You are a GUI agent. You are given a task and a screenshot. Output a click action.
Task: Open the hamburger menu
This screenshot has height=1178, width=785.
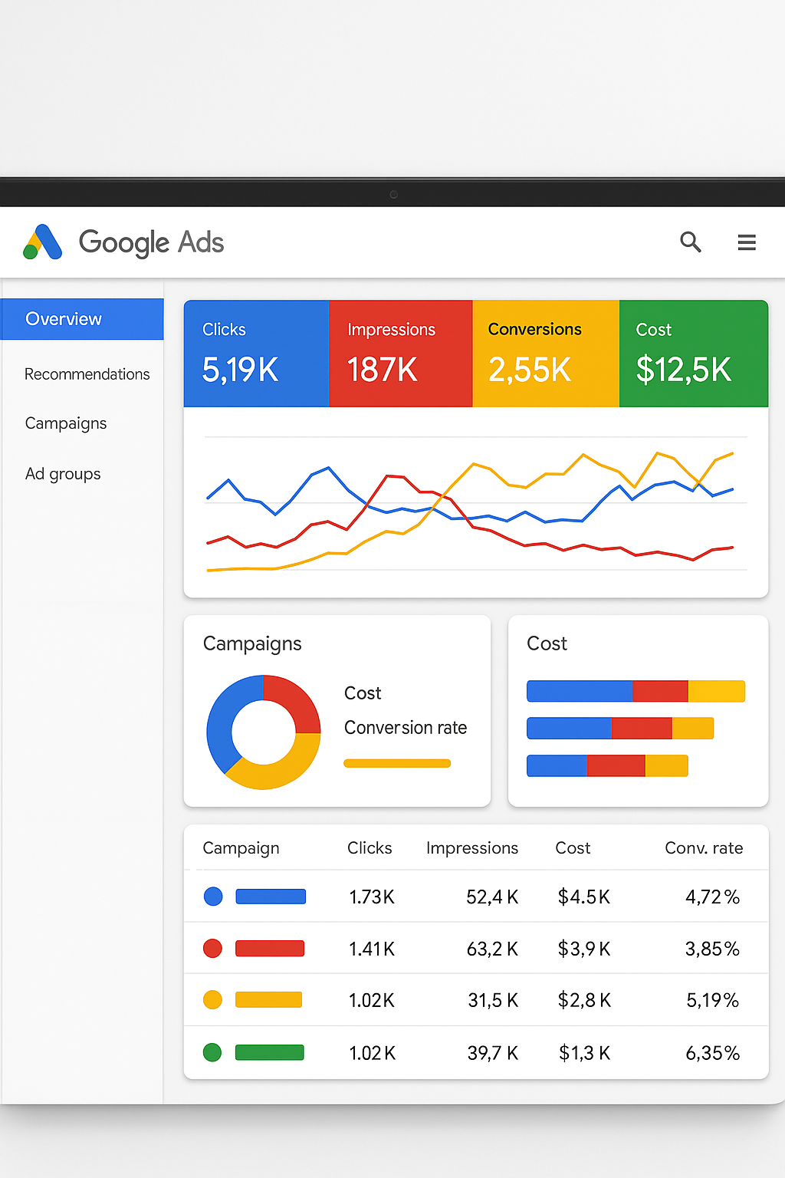(746, 242)
